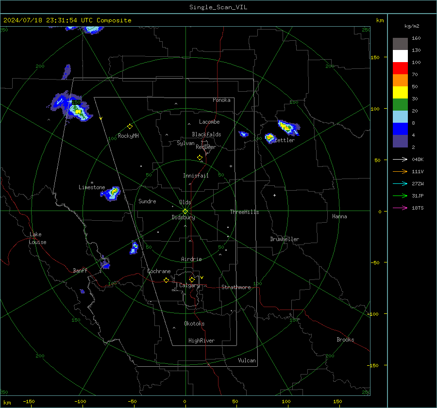
Task: Click the Lacombe city label
Action: (x=209, y=122)
